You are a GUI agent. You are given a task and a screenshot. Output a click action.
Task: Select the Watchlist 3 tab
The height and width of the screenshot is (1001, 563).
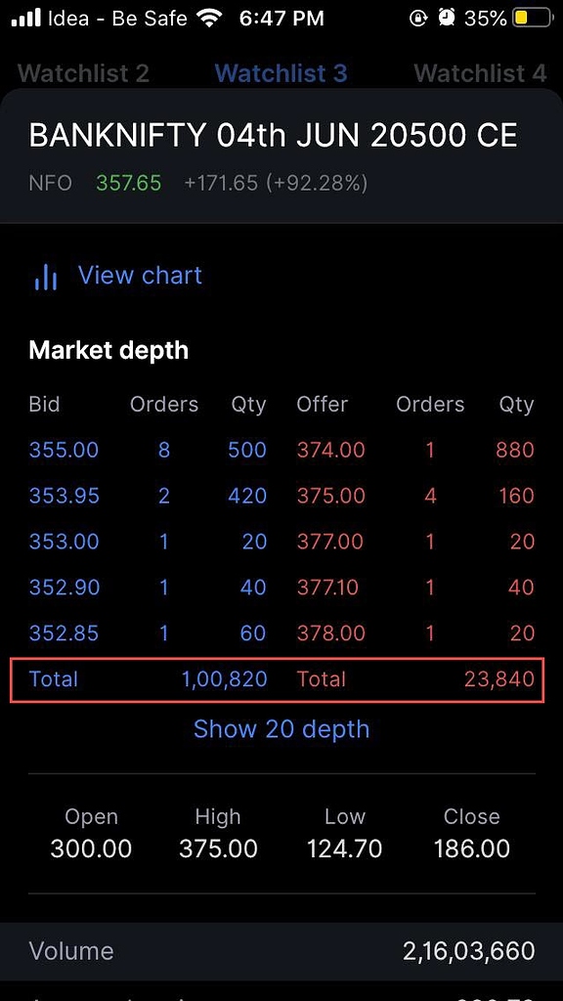click(x=281, y=72)
